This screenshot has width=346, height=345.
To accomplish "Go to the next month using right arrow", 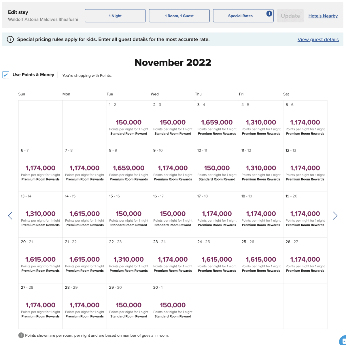I will tap(335, 216).
